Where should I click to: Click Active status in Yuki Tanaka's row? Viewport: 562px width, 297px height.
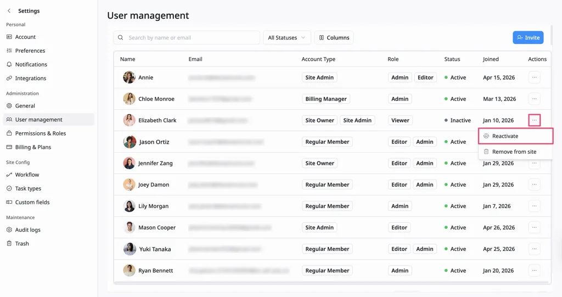pyautogui.click(x=455, y=249)
